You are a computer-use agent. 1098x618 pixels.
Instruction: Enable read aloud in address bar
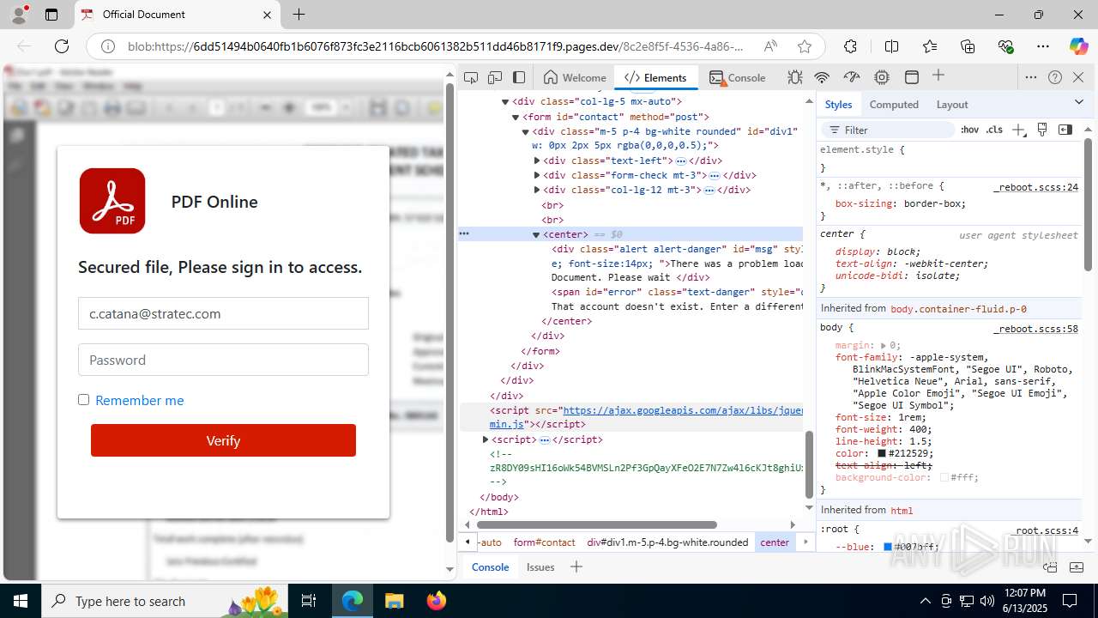(770, 46)
